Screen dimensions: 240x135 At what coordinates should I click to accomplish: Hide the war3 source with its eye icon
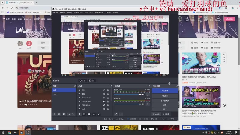[104, 109]
